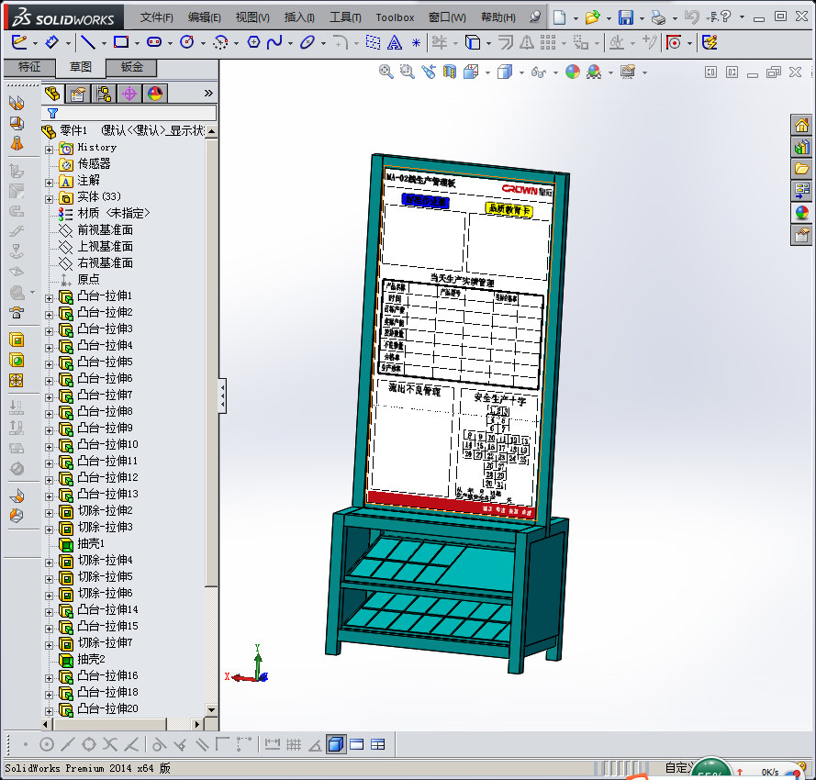Open the Rectangle tool dropdown arrow
The image size is (816, 780).
137,43
